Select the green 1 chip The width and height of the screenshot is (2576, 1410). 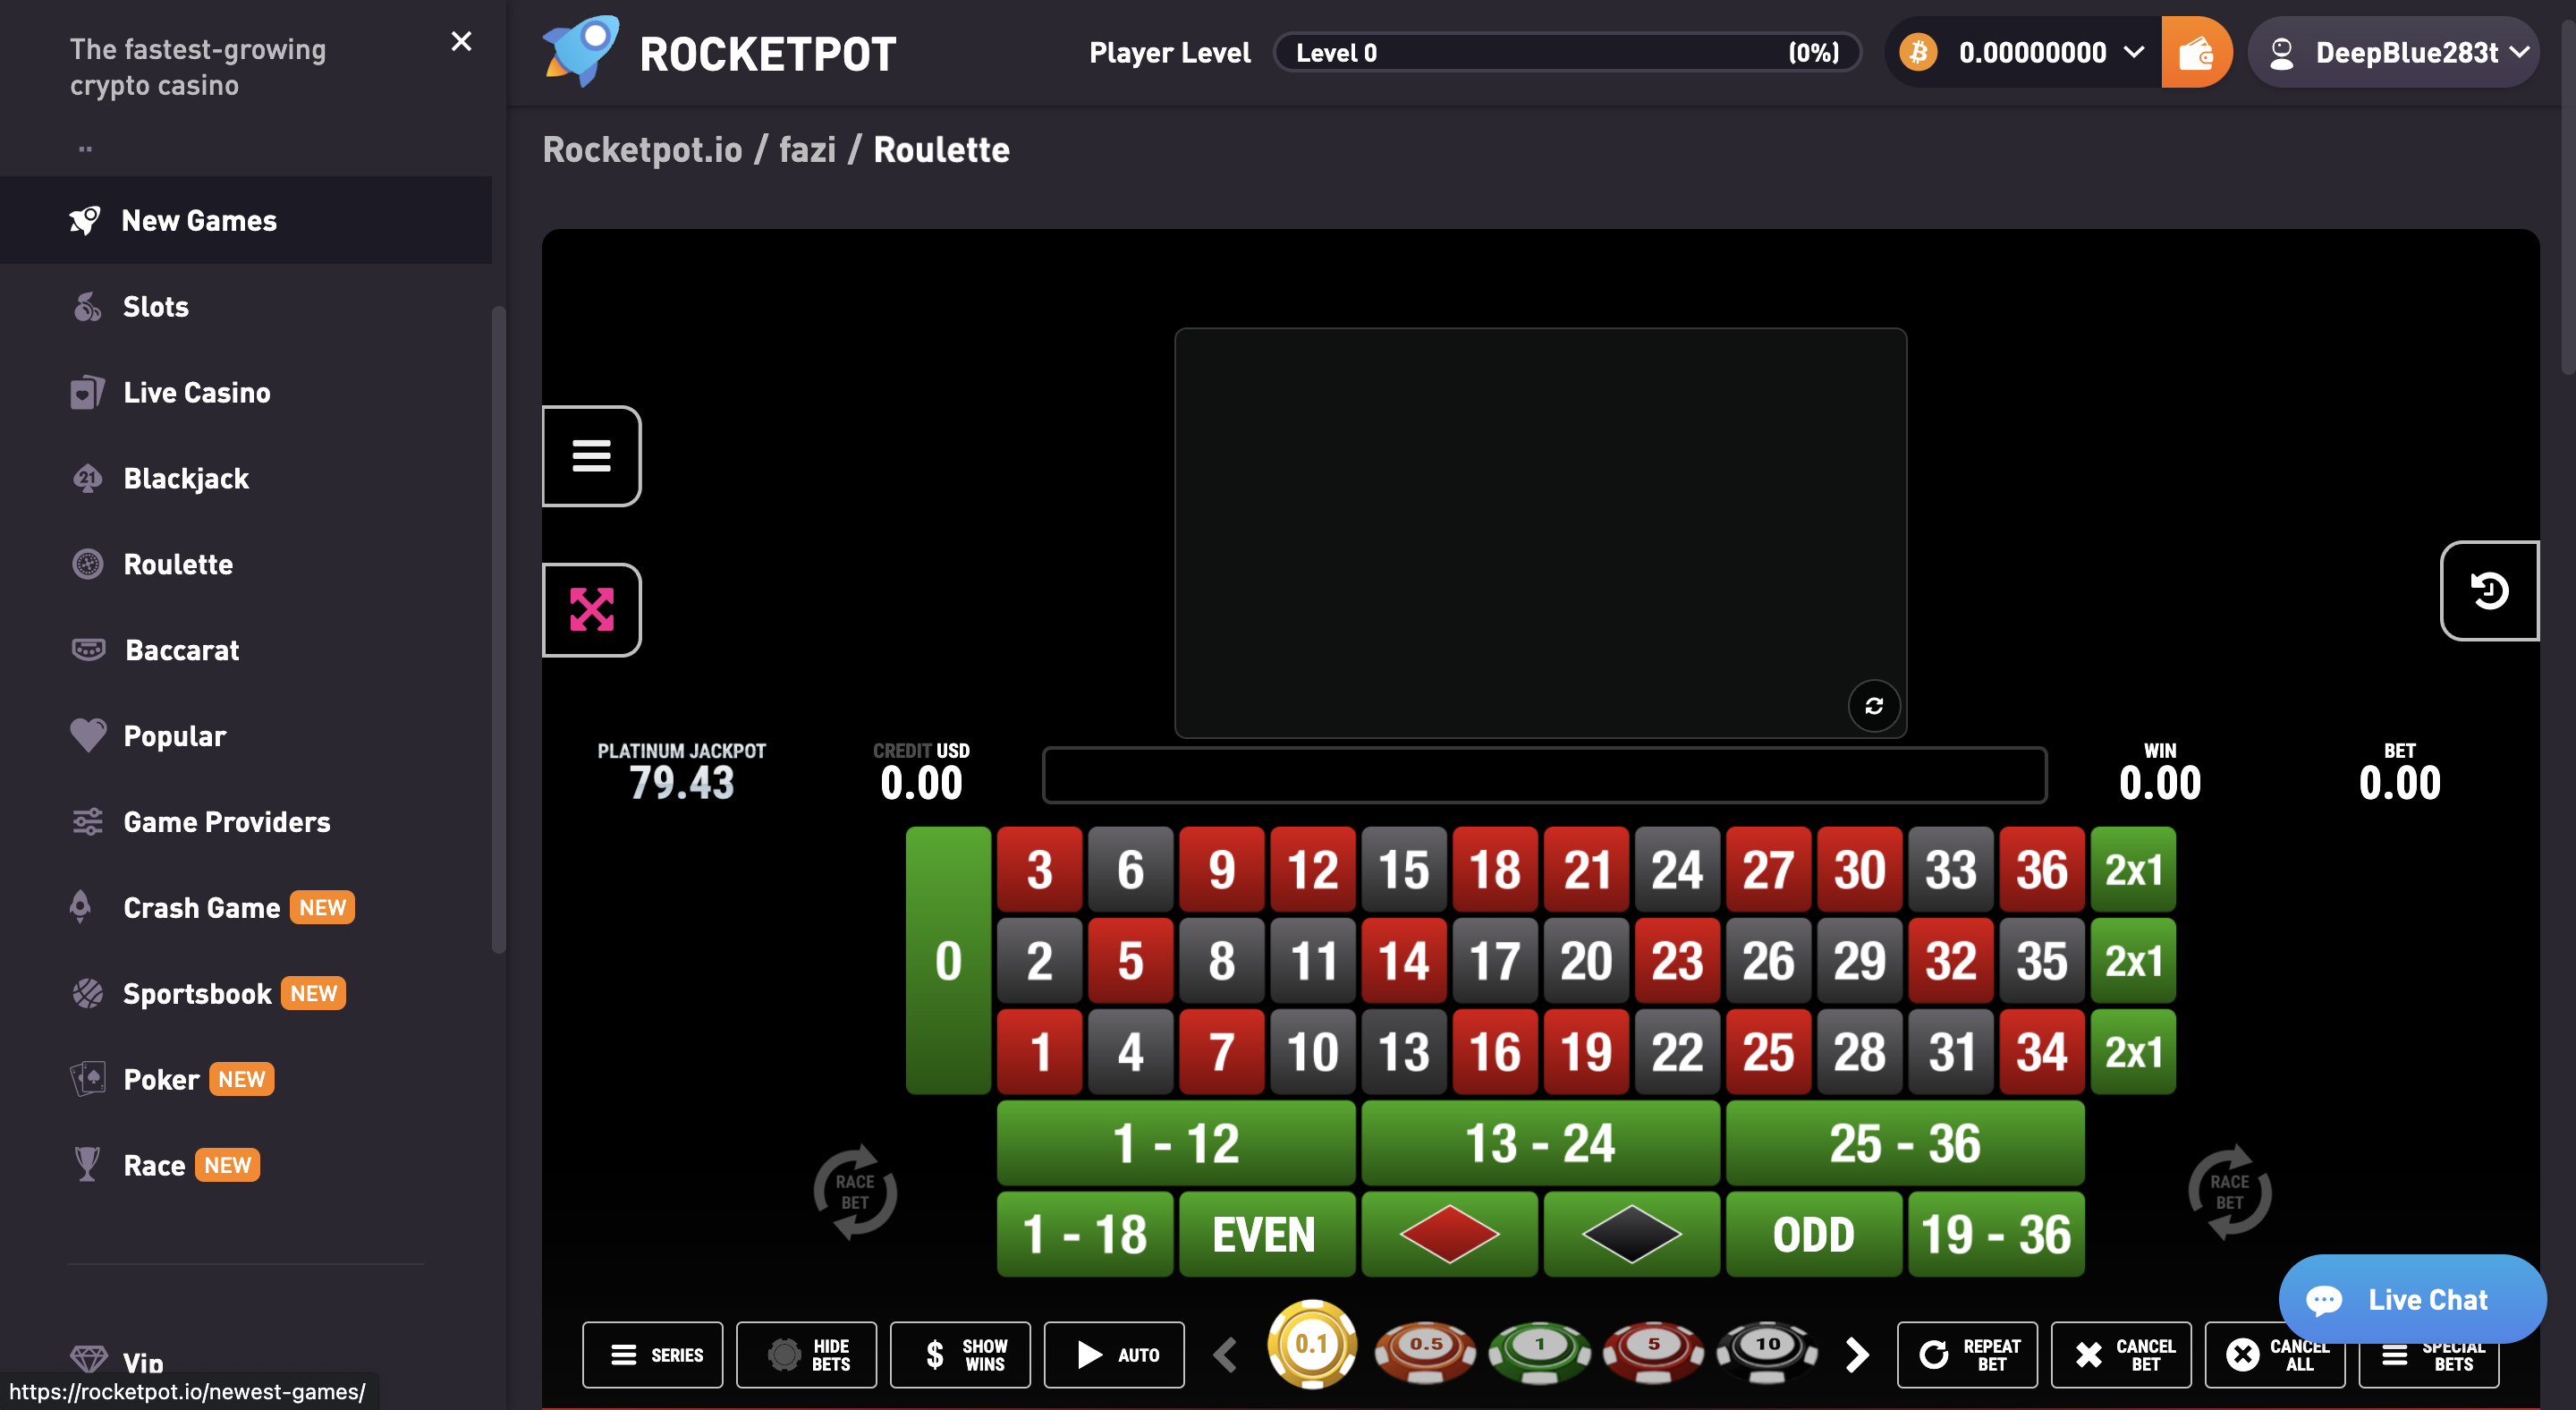tap(1540, 1353)
